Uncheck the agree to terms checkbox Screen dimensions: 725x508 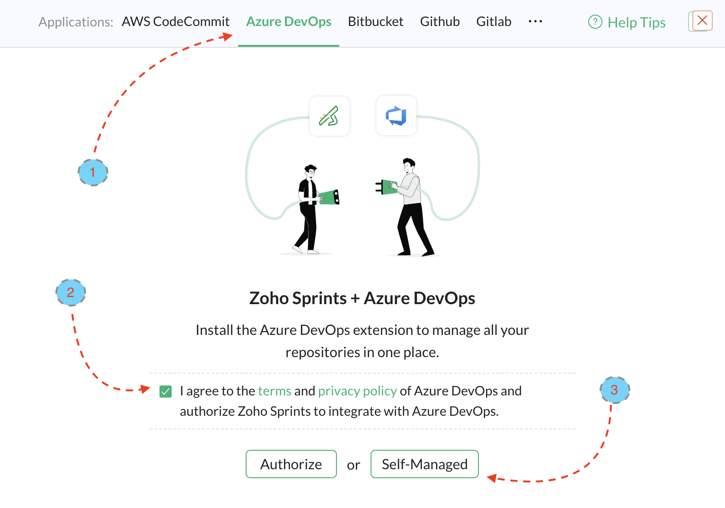click(x=166, y=392)
